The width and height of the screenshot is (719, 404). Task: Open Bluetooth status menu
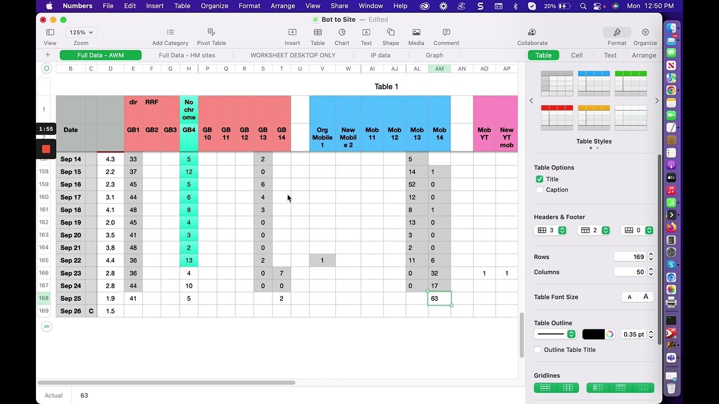516,6
